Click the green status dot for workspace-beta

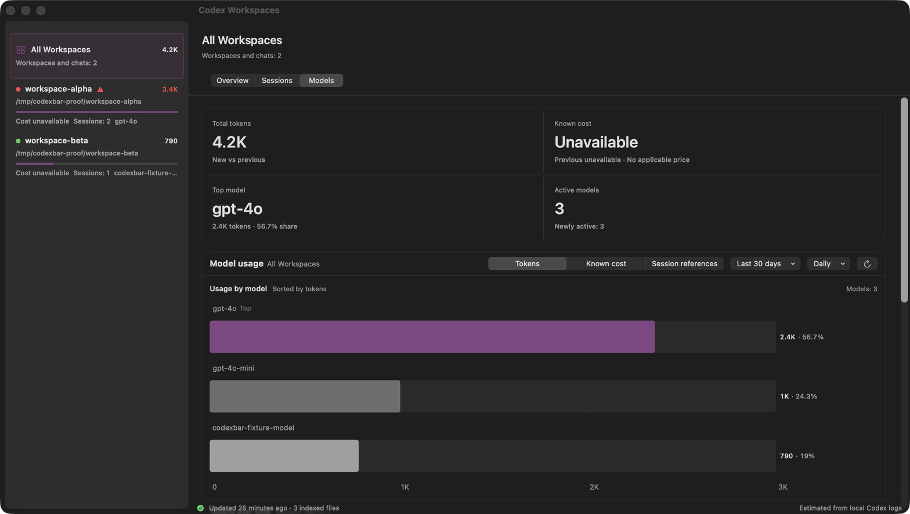(18, 141)
